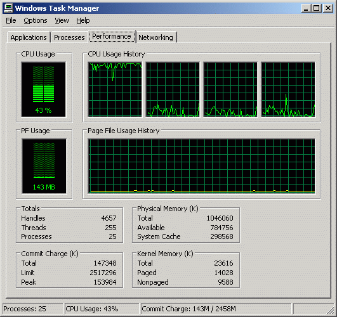The height and width of the screenshot is (317, 337).
Task: Select the fourth CPU usage history graph
Action: click(288, 89)
